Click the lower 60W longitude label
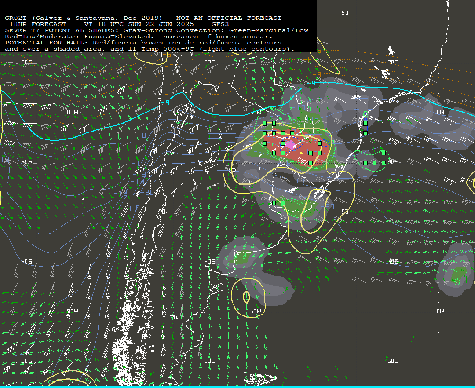475x388 pixels. coord(256,311)
